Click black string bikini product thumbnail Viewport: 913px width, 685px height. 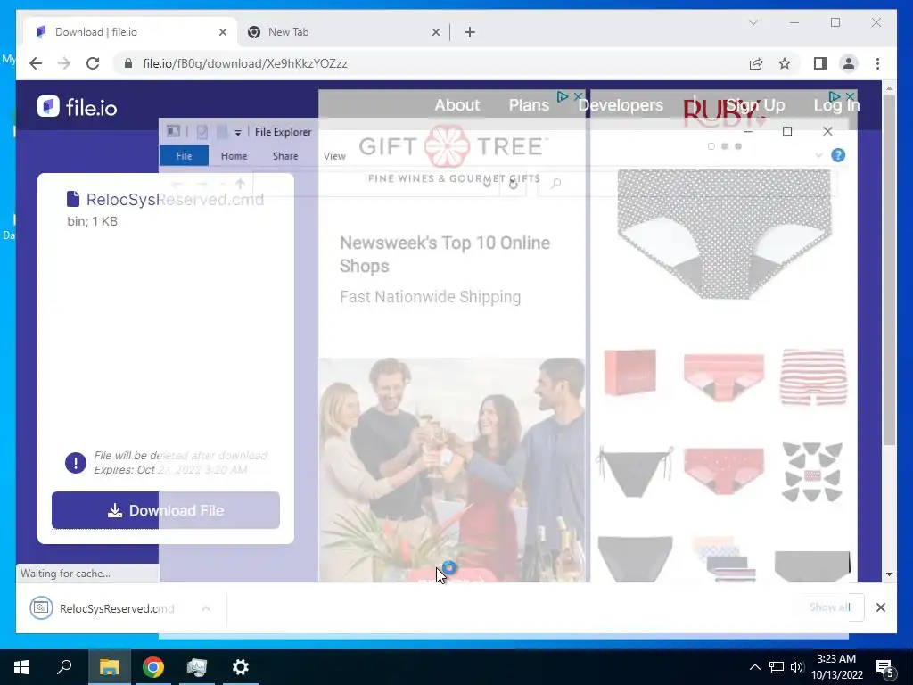635,472
